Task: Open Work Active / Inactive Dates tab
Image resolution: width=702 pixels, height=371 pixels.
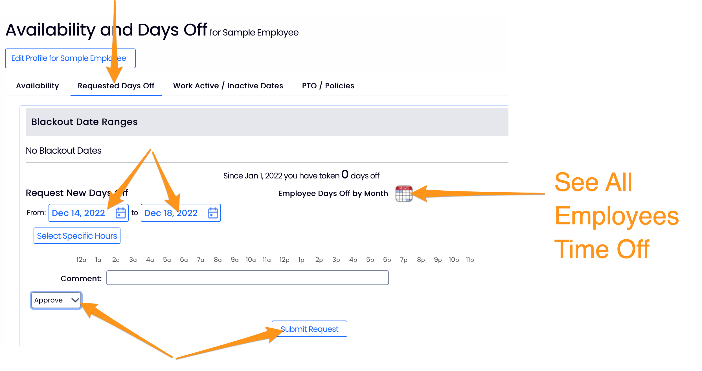Action: point(228,86)
